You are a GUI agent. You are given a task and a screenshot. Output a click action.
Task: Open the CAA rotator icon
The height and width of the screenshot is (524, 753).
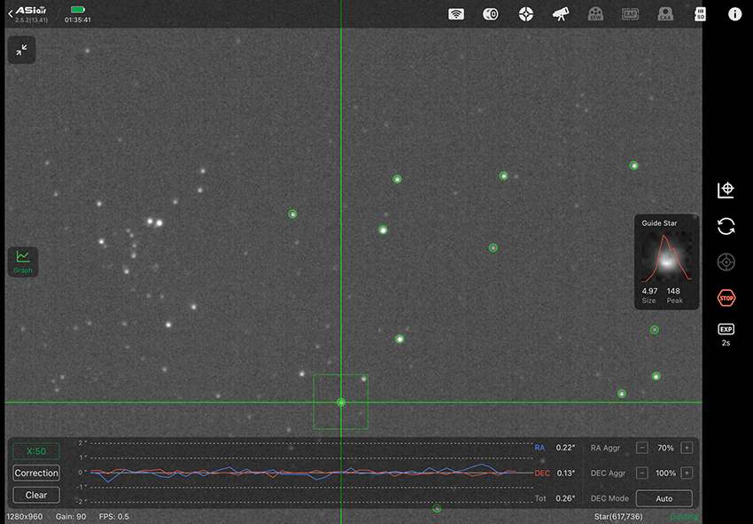point(665,14)
